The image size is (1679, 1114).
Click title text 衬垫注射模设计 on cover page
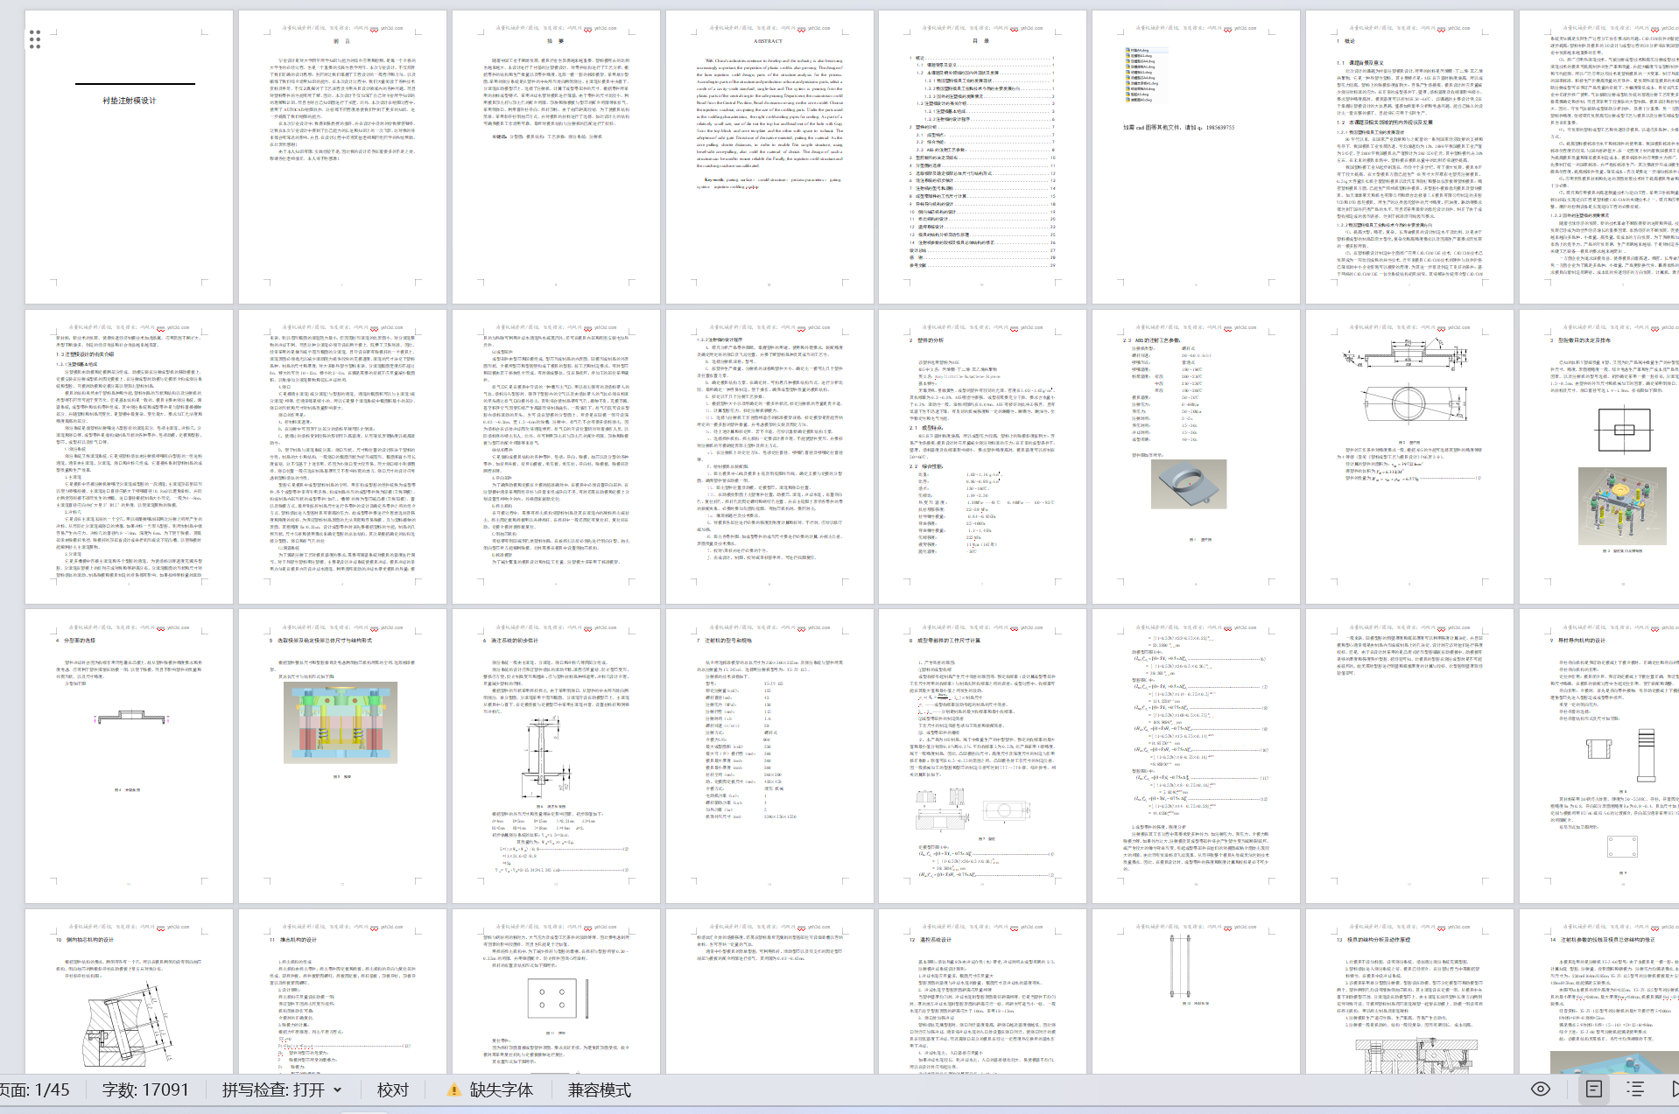click(x=130, y=101)
